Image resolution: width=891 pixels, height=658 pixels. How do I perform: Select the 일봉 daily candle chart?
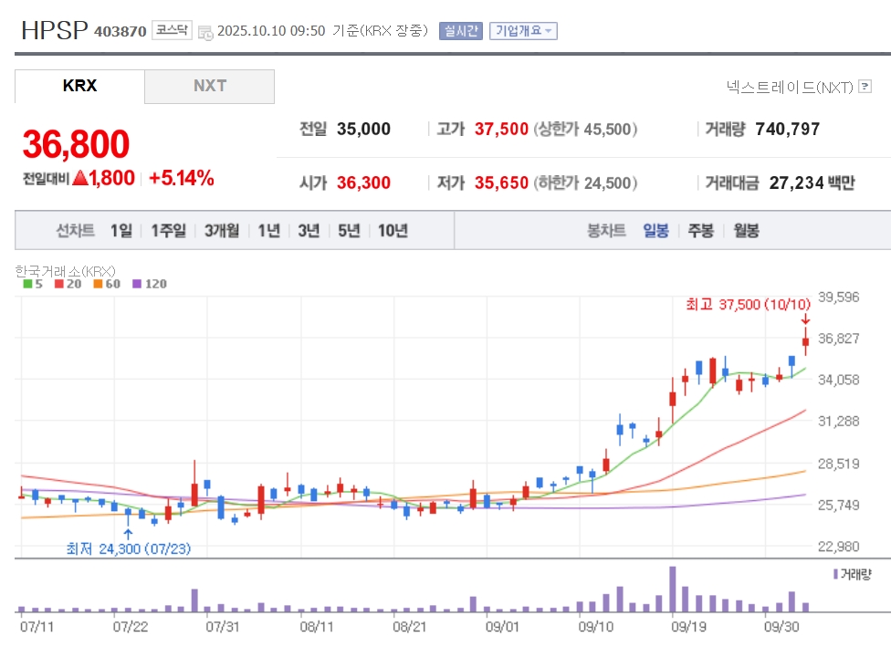tap(655, 230)
